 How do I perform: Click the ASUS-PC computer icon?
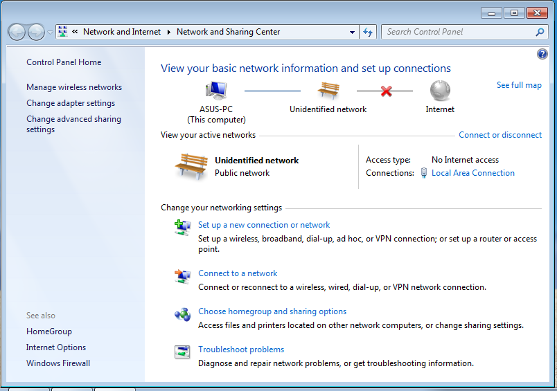tap(216, 91)
